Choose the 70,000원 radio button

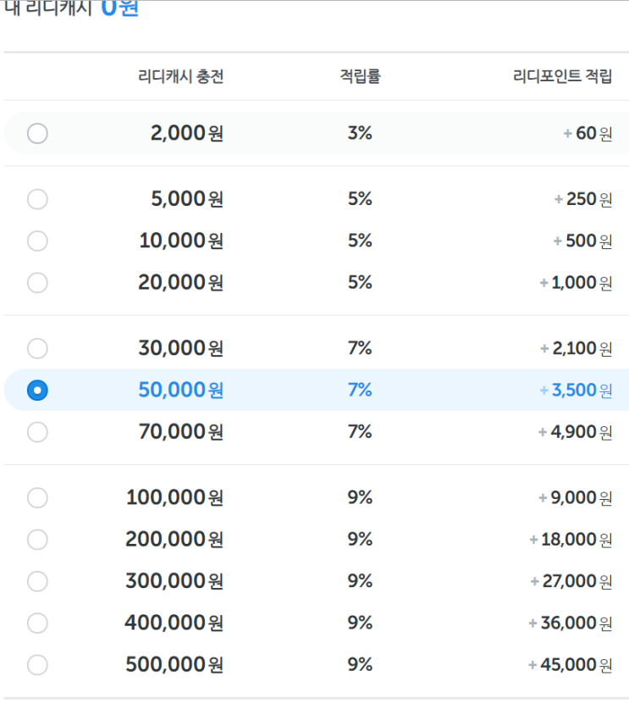[37, 432]
